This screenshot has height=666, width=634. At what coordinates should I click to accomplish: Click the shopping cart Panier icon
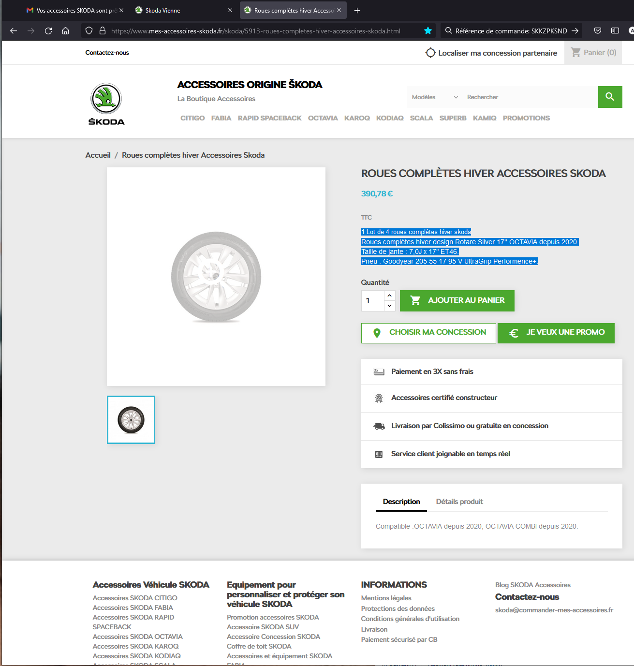click(x=576, y=52)
